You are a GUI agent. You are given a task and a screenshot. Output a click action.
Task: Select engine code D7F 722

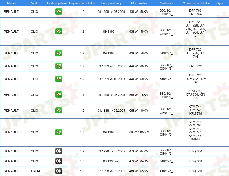tap(196, 66)
